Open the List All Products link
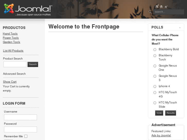 tap(13, 51)
